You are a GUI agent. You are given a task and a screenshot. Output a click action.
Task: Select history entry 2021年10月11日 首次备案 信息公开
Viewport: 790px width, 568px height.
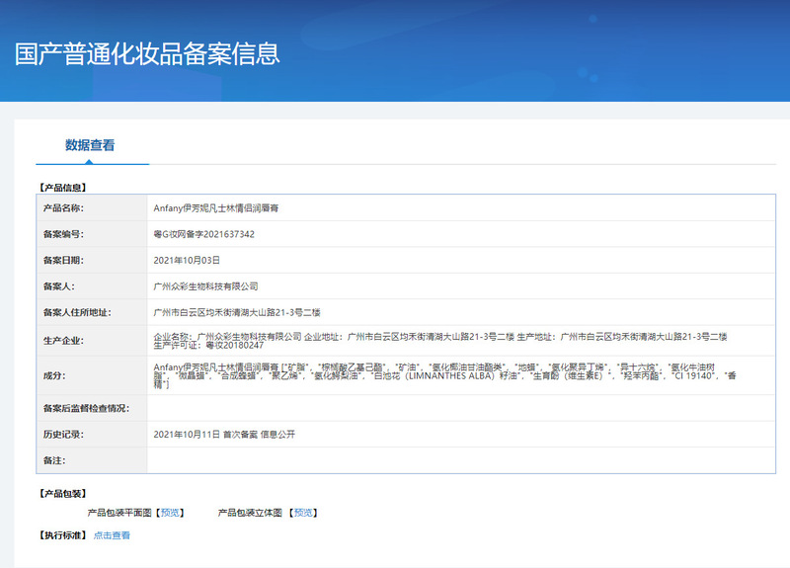tap(224, 435)
